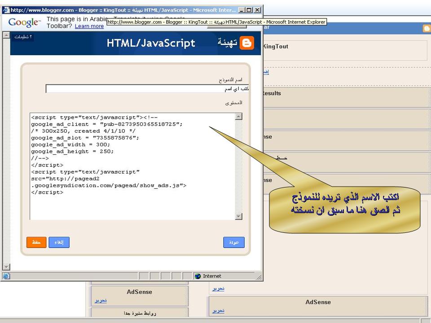Select the روابط مثيرة جدا gadget in background window
This screenshot has height=323, width=431.
(x=140, y=313)
